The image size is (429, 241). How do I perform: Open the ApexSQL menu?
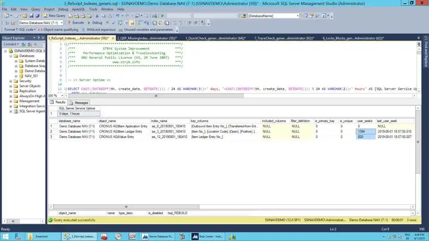pos(78,9)
